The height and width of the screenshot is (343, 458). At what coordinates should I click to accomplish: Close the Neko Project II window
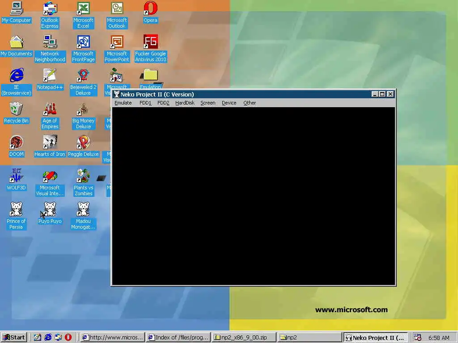[390, 94]
